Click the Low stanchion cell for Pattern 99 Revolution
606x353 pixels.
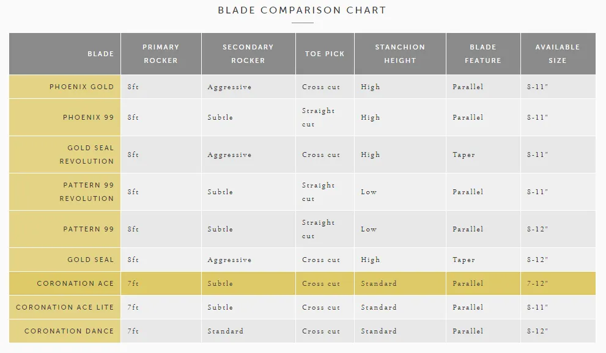pos(369,192)
